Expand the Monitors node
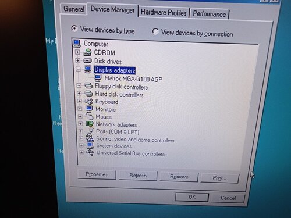 pos(80,109)
